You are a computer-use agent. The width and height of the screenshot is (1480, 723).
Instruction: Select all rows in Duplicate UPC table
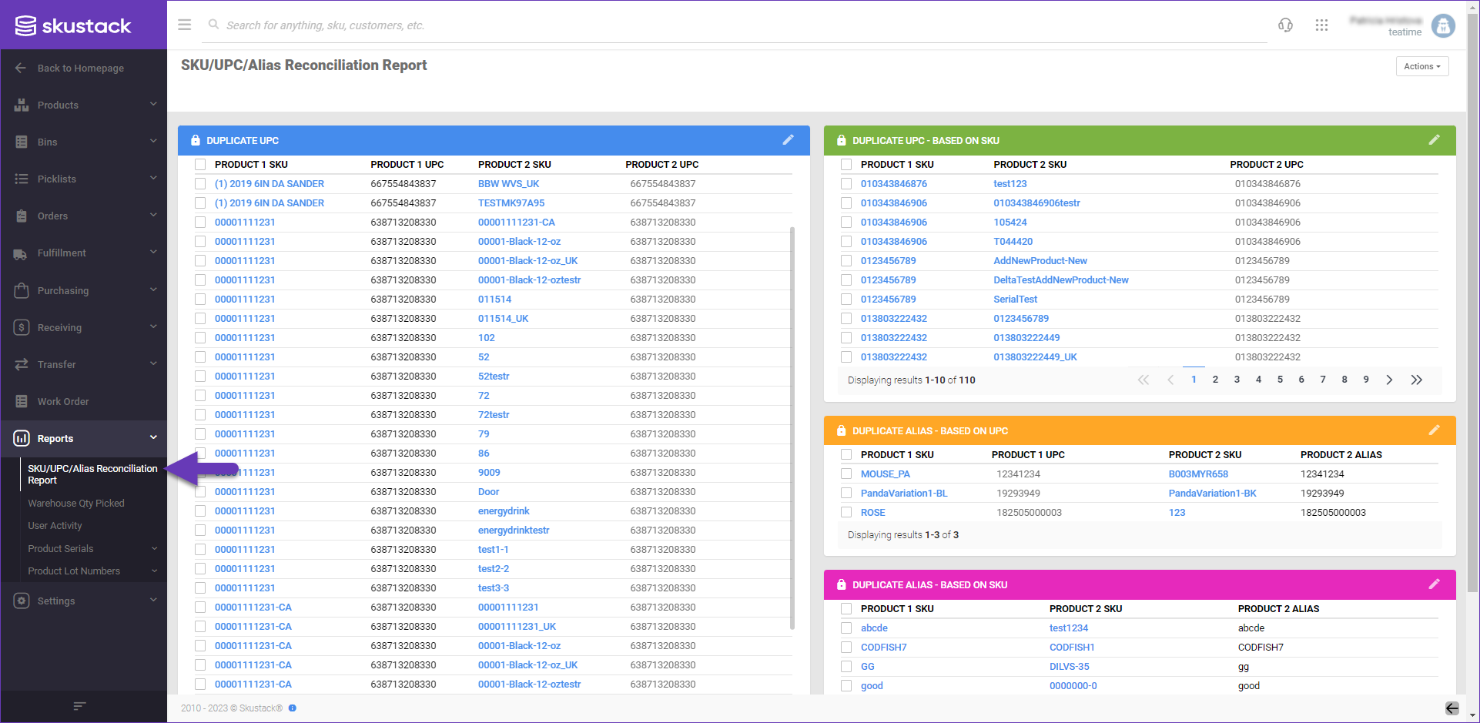200,165
